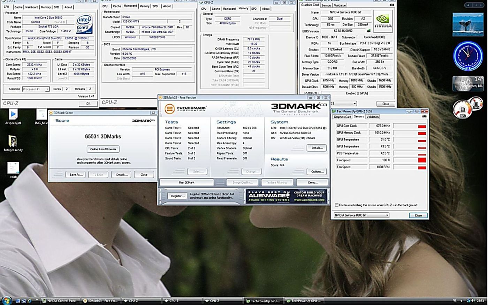Click the Core Speed value field in CPU-Z
This screenshot has height=305, width=488.
coord(35,64)
